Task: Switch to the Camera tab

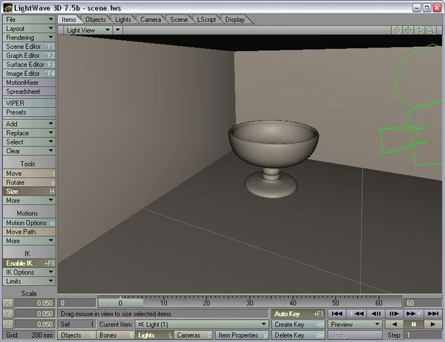Action: point(151,20)
